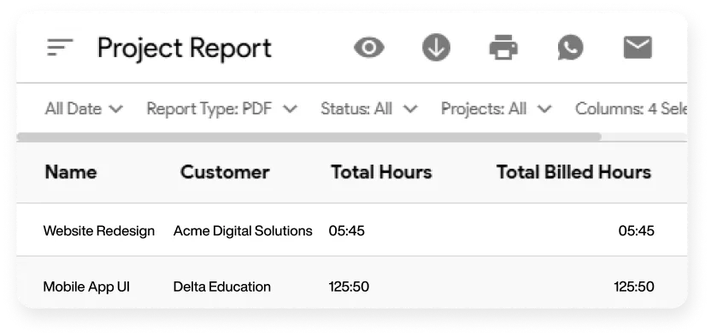This screenshot has height=336, width=711.
Task: Click Mobile App UI's total hours 125:50
Action: coord(349,287)
